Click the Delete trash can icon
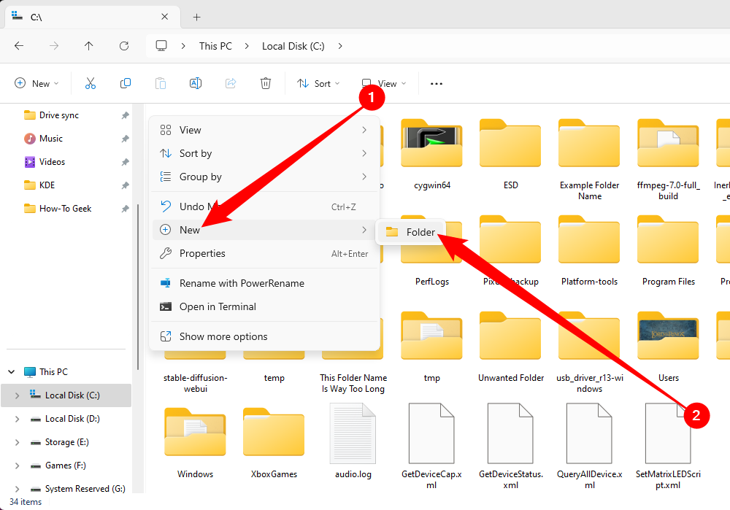 pos(266,83)
